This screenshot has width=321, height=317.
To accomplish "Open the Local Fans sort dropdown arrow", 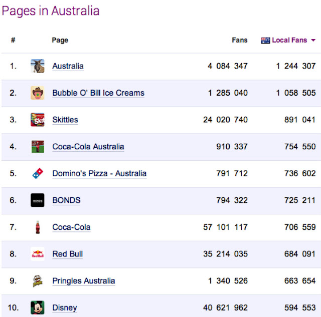I will point(313,41).
